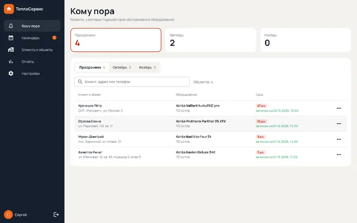Open the three-dot menu for Мухин Дмитрий
357x223 pixels.
tap(339, 139)
